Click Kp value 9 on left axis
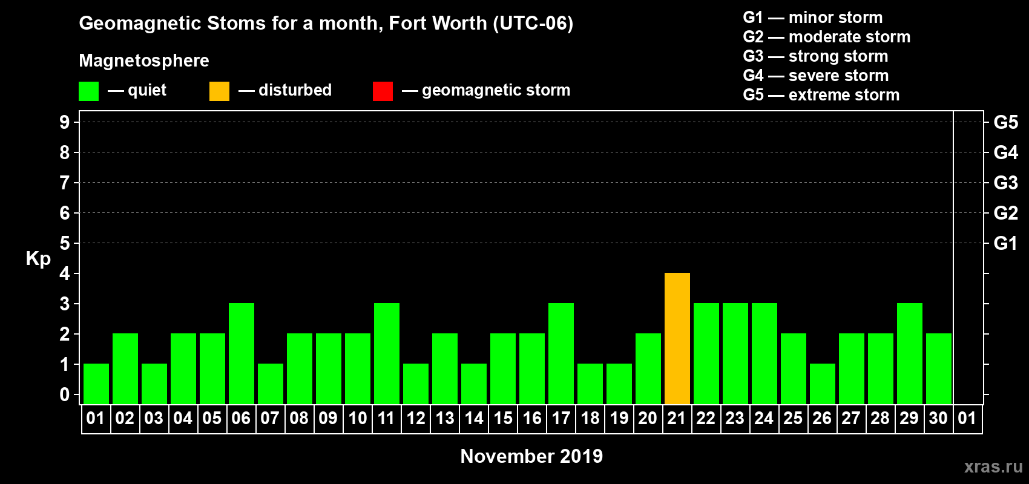This screenshot has height=484, width=1029. click(65, 122)
